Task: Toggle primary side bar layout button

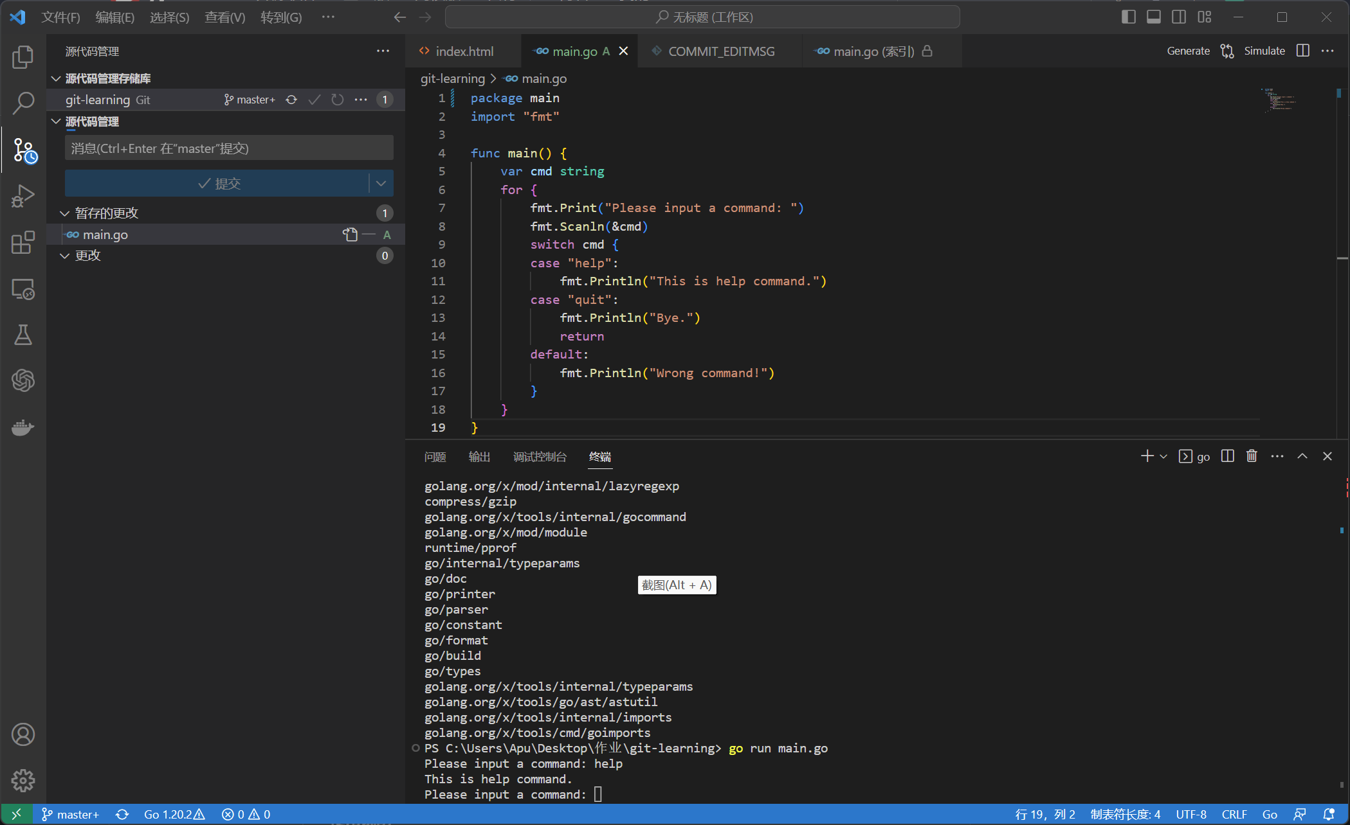Action: (x=1128, y=17)
